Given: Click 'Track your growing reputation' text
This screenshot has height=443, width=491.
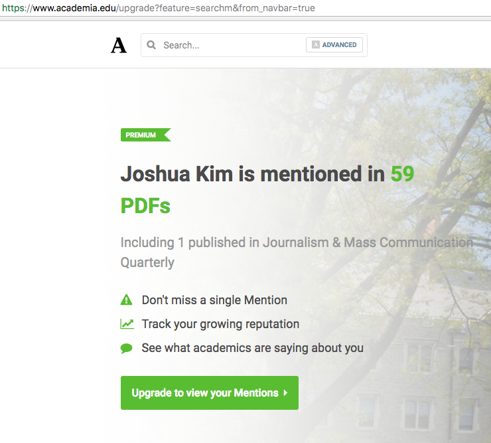Looking at the screenshot, I should (220, 324).
